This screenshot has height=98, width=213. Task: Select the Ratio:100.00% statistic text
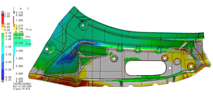(22, 86)
